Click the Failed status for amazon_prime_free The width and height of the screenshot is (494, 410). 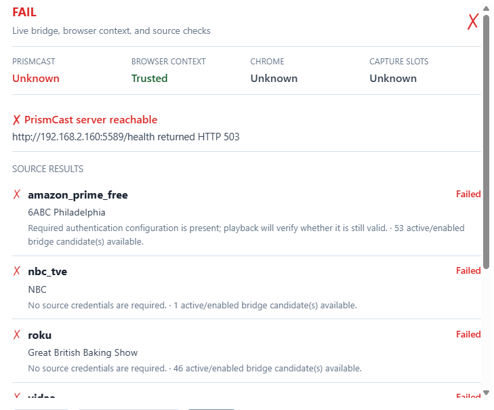[468, 194]
